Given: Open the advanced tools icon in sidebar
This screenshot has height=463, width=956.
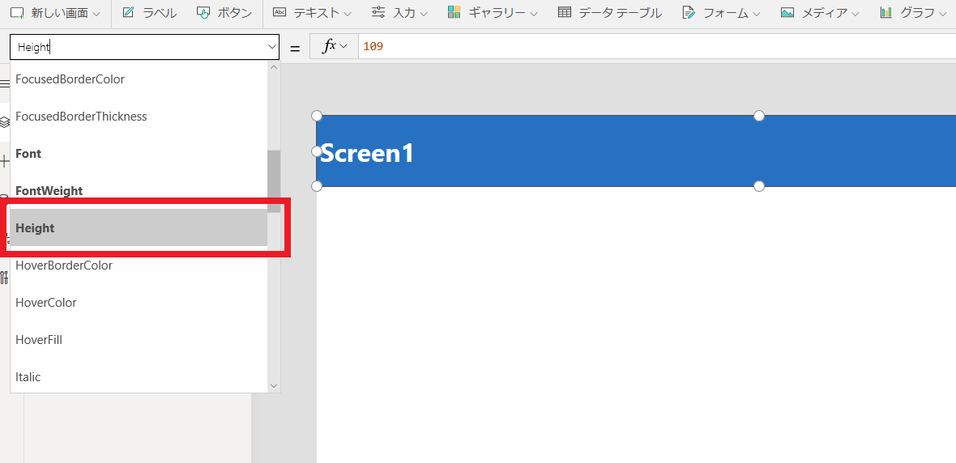Looking at the screenshot, I should tap(4, 278).
